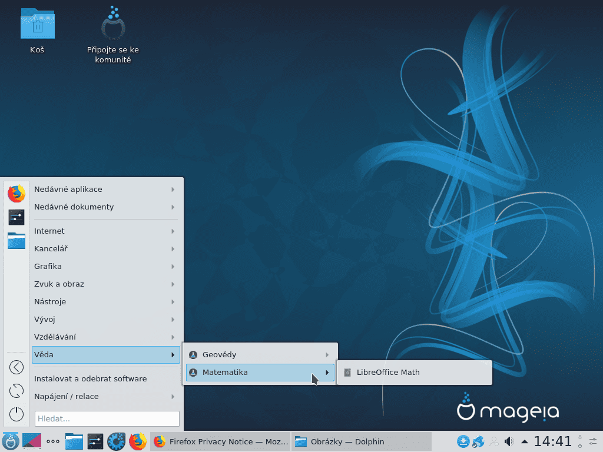Expand the Napájení / relace submenu
Image resolution: width=603 pixels, height=452 pixels.
point(106,396)
